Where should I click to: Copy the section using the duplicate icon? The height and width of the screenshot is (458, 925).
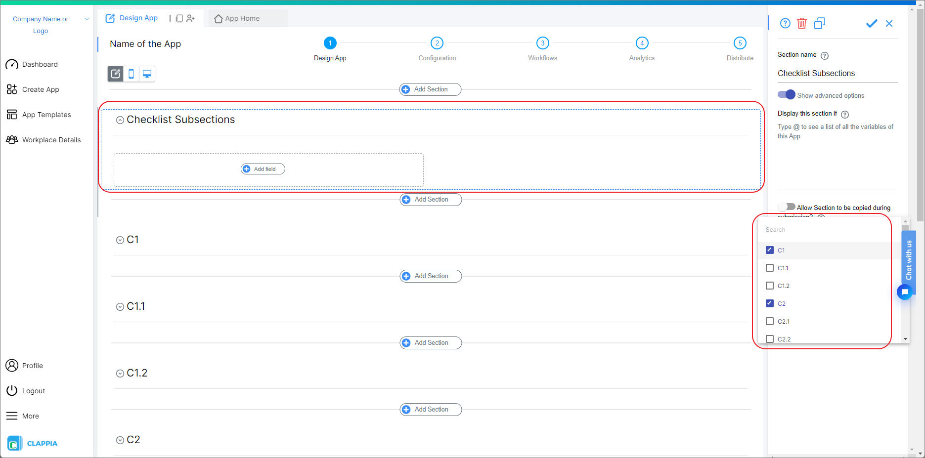click(x=820, y=23)
